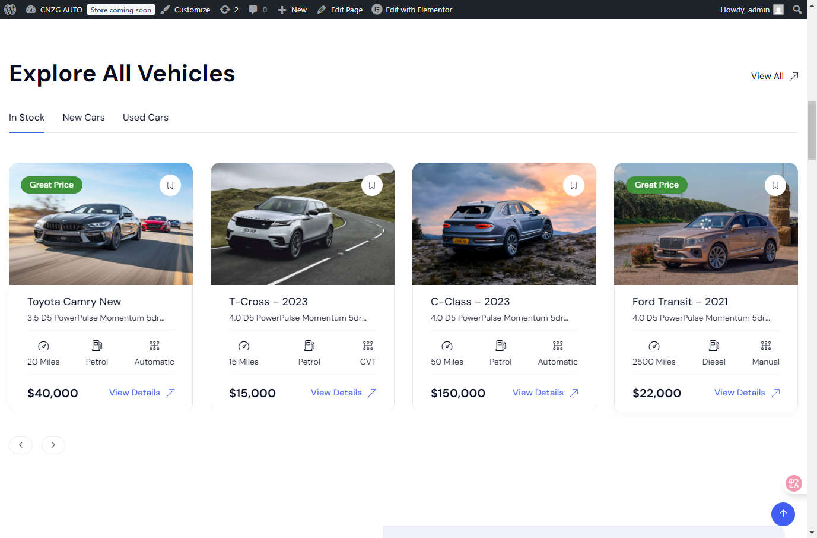Switch to the Used Cars tab
817x538 pixels.
tap(145, 118)
